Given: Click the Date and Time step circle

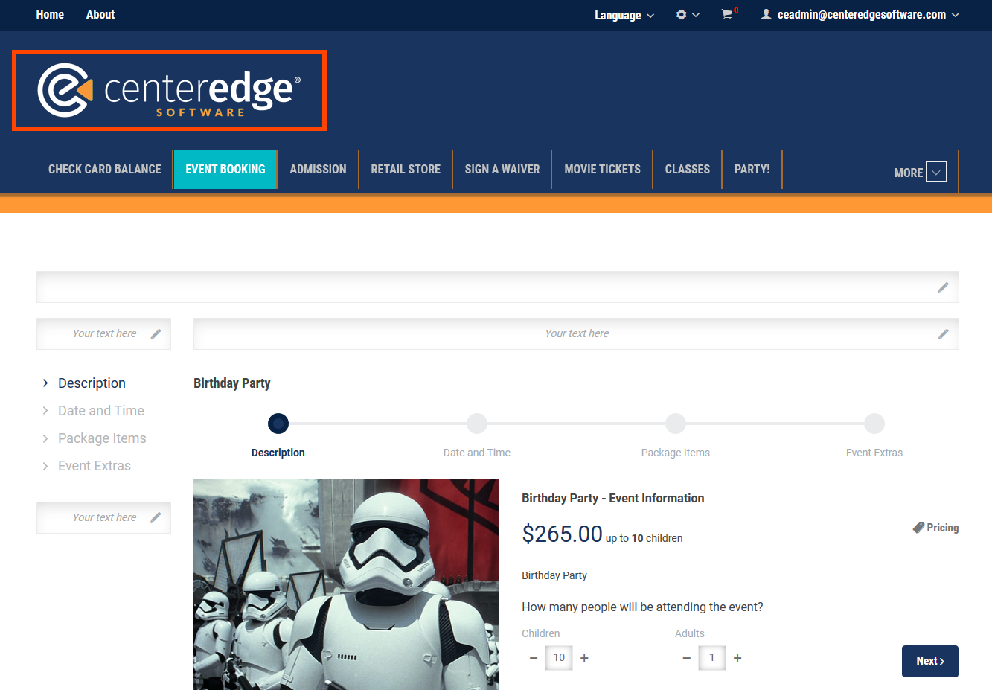Looking at the screenshot, I should [x=477, y=424].
